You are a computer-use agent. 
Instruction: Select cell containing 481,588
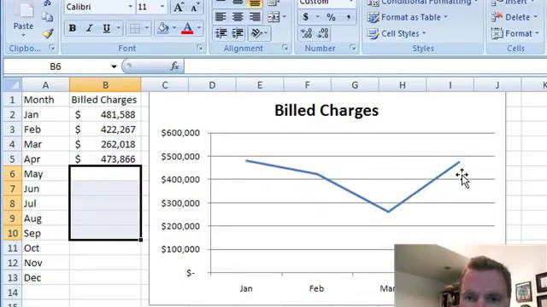[x=105, y=114]
